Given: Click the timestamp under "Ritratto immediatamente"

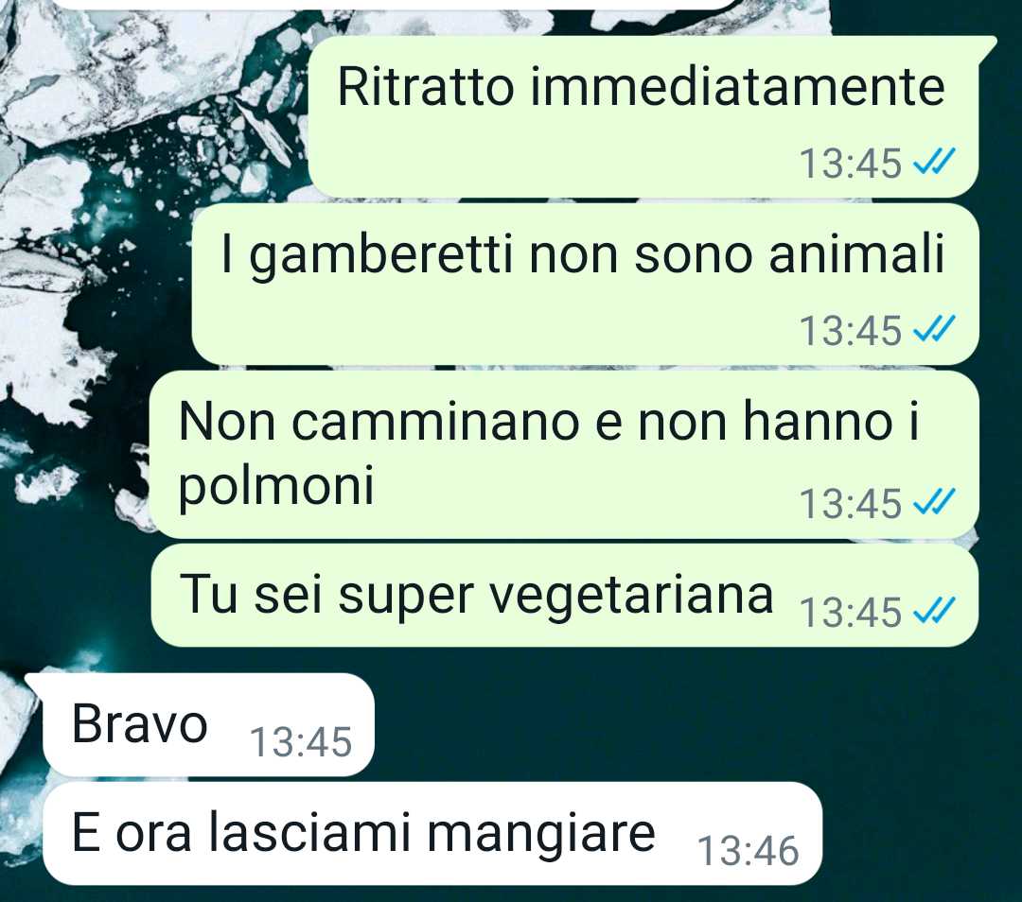Looking at the screenshot, I should (850, 163).
